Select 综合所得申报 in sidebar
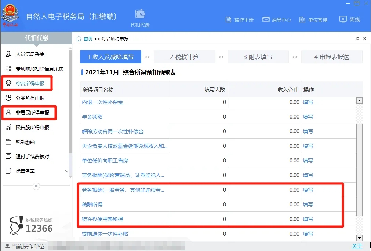This screenshot has width=371, height=251. (x=30, y=83)
